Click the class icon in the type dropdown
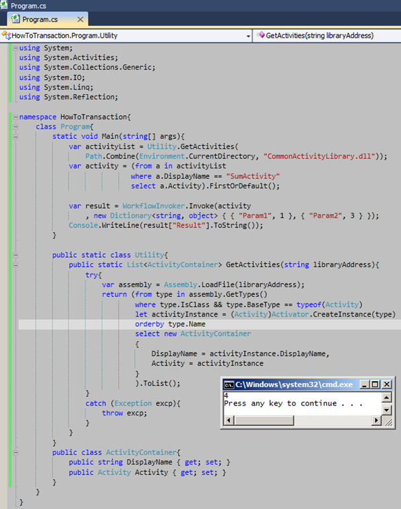Viewport: 401px width, 509px height. pyautogui.click(x=6, y=35)
